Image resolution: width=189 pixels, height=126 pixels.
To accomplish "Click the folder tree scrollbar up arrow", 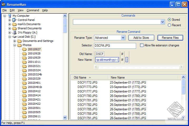I will [65, 16].
